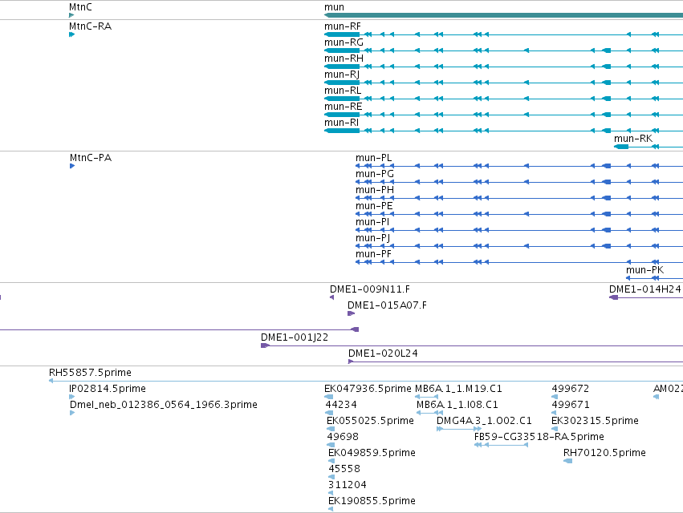Click the DME1-020L24 feature label
Screen dimensions: 683x513
tap(383, 353)
